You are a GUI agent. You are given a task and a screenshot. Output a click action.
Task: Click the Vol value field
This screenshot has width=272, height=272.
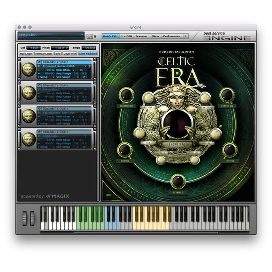tap(34, 48)
